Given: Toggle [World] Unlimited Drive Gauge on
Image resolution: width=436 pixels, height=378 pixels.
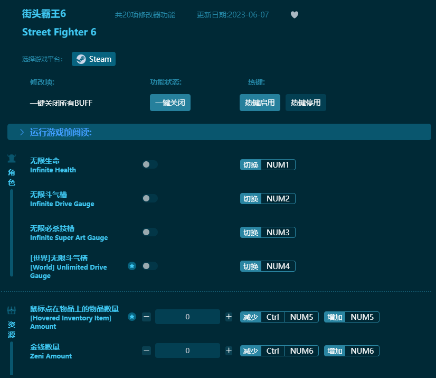Looking at the screenshot, I should [x=149, y=266].
